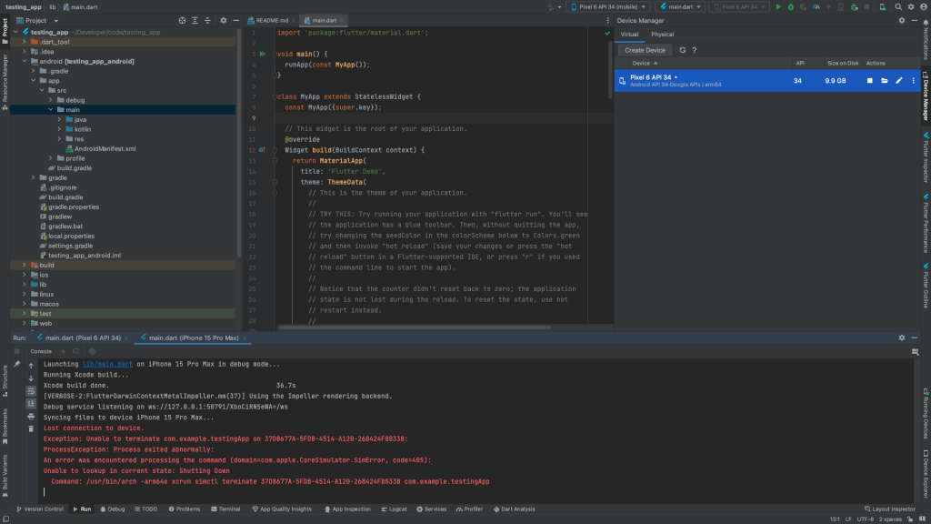Edit the Pixel 6 API 34 device
The height and width of the screenshot is (524, 931).
(x=899, y=81)
